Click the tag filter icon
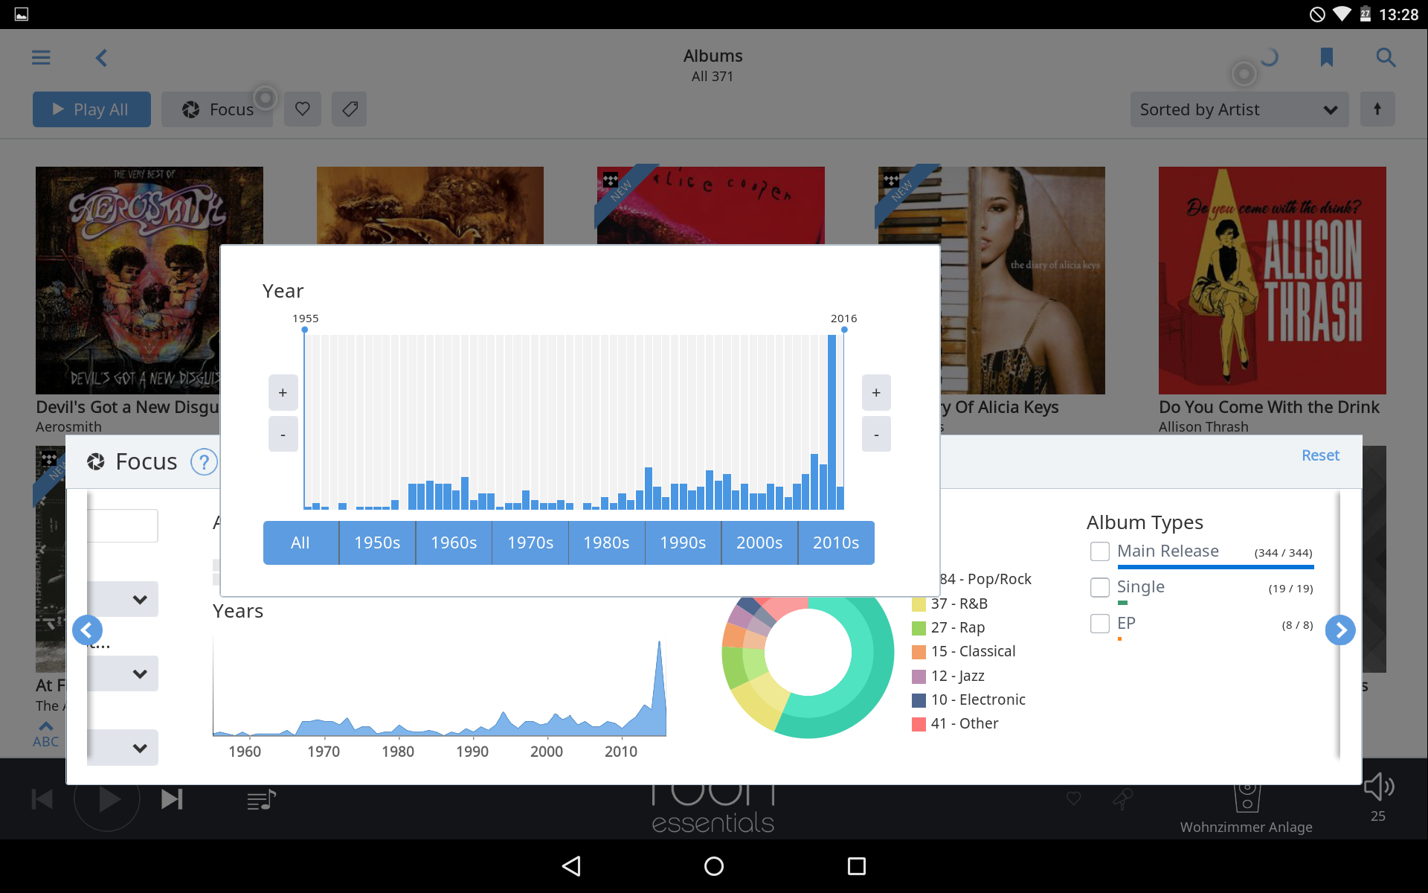1428x893 pixels. pos(350,109)
